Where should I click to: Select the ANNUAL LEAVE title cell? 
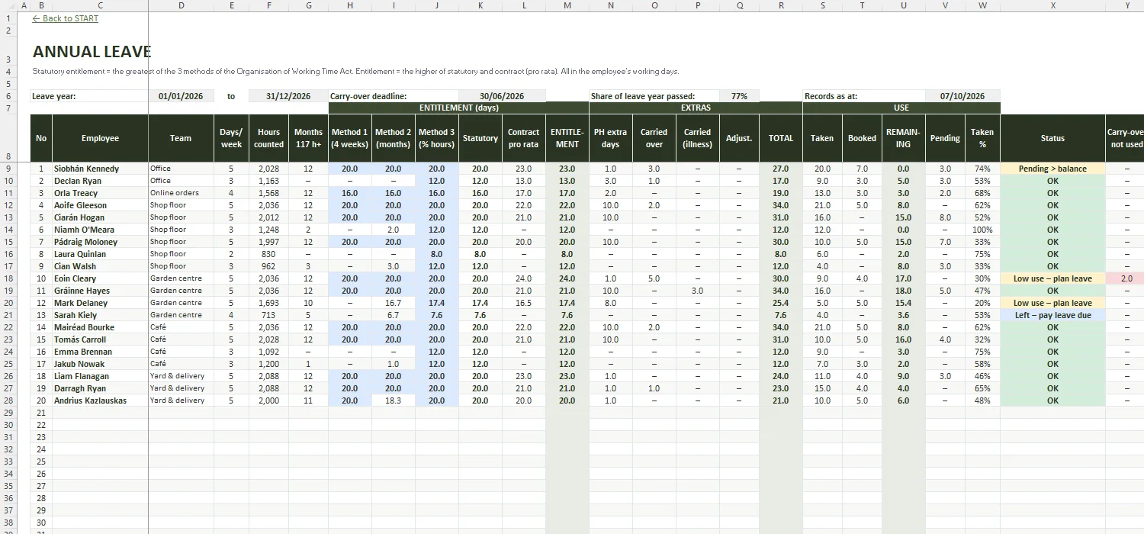coord(92,52)
